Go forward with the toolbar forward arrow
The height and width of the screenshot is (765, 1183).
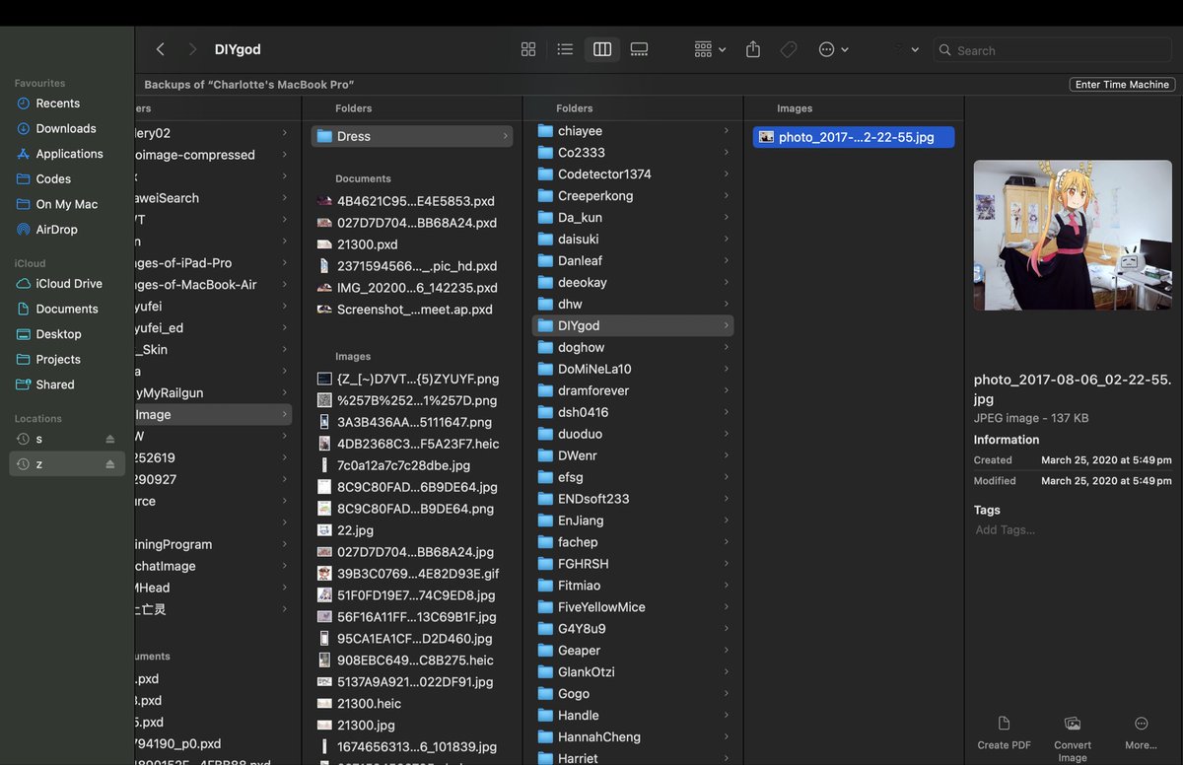(x=192, y=49)
